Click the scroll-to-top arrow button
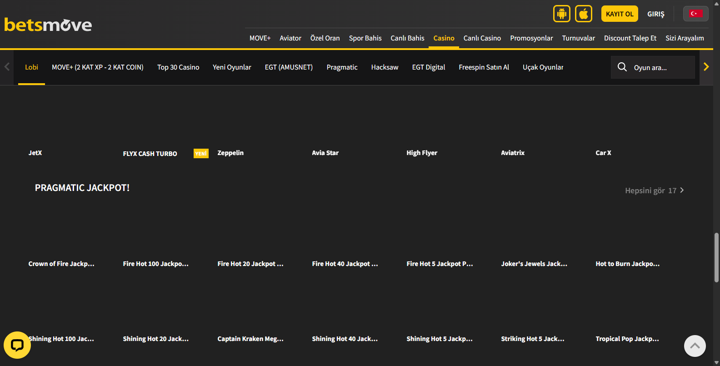720x366 pixels. 695,346
